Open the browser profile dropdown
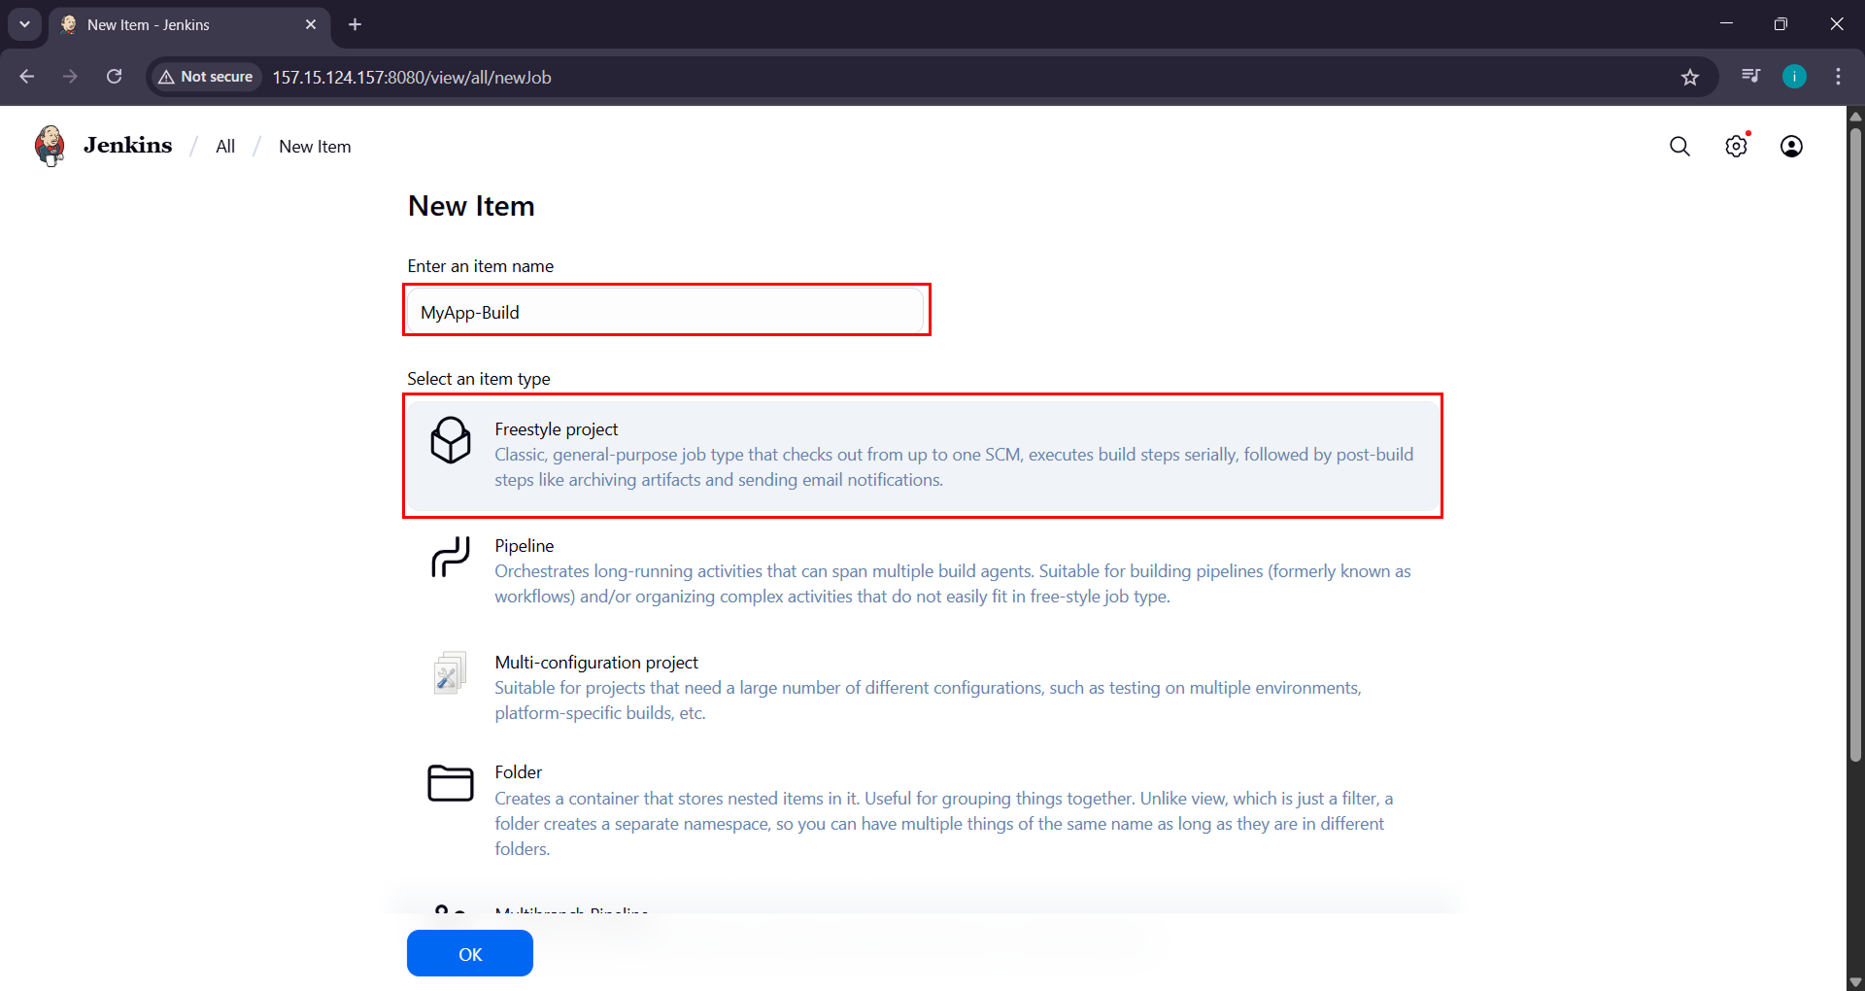Screen dimensions: 1865x991 tap(1794, 77)
